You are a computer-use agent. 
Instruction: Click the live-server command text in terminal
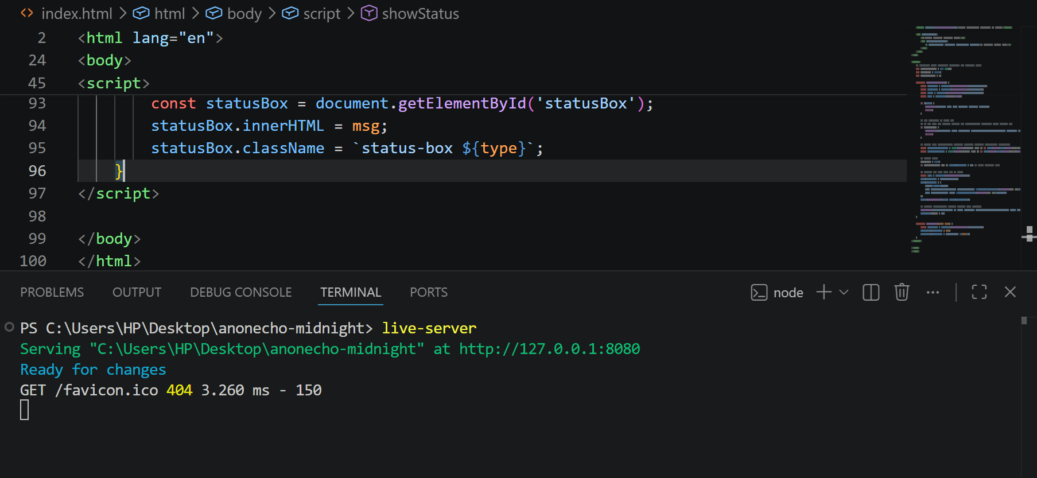click(429, 328)
